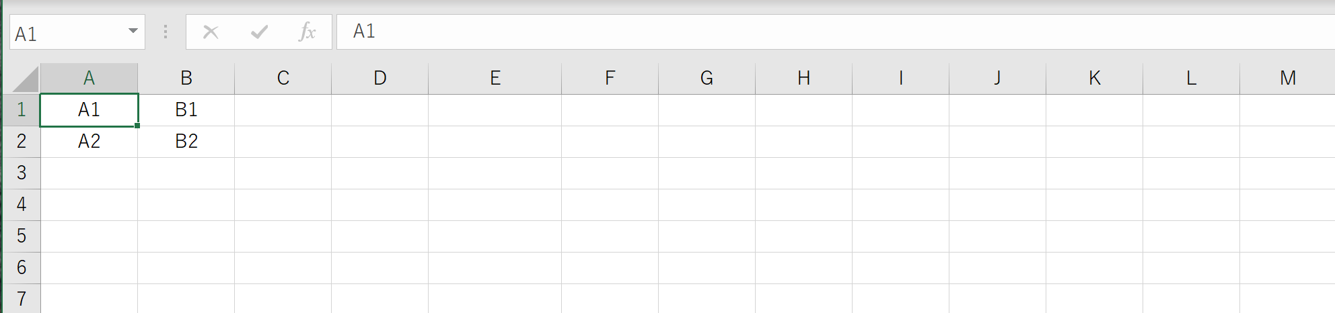Select column M header
Image resolution: width=1335 pixels, height=313 pixels.
click(1288, 79)
